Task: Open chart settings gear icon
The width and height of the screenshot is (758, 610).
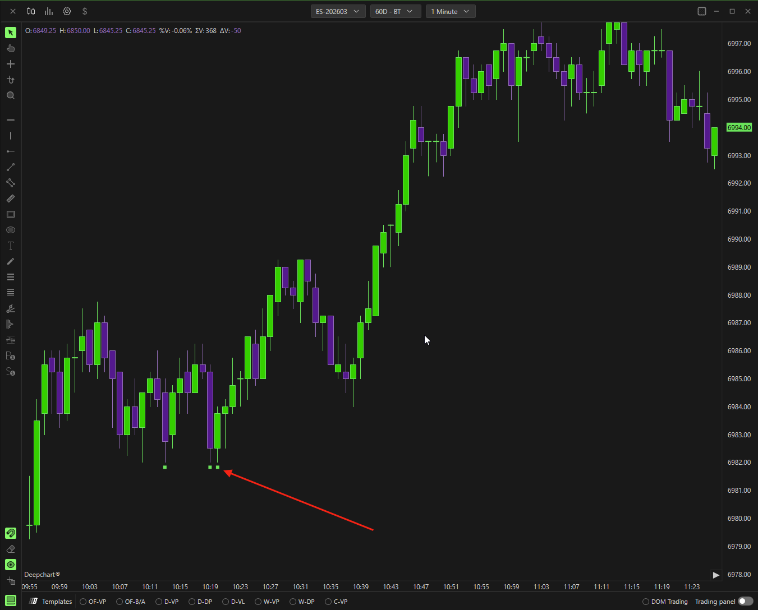Action: point(67,11)
